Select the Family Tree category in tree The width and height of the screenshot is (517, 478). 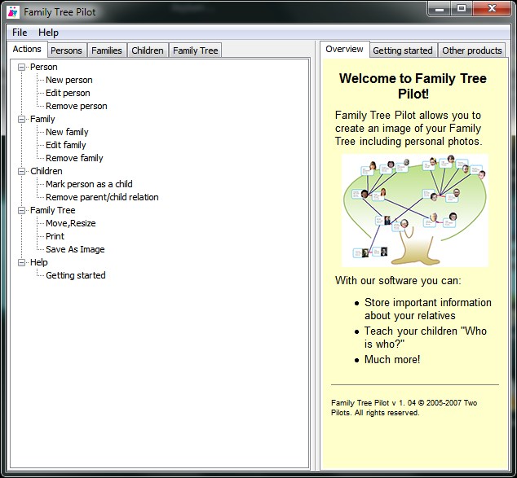click(53, 210)
